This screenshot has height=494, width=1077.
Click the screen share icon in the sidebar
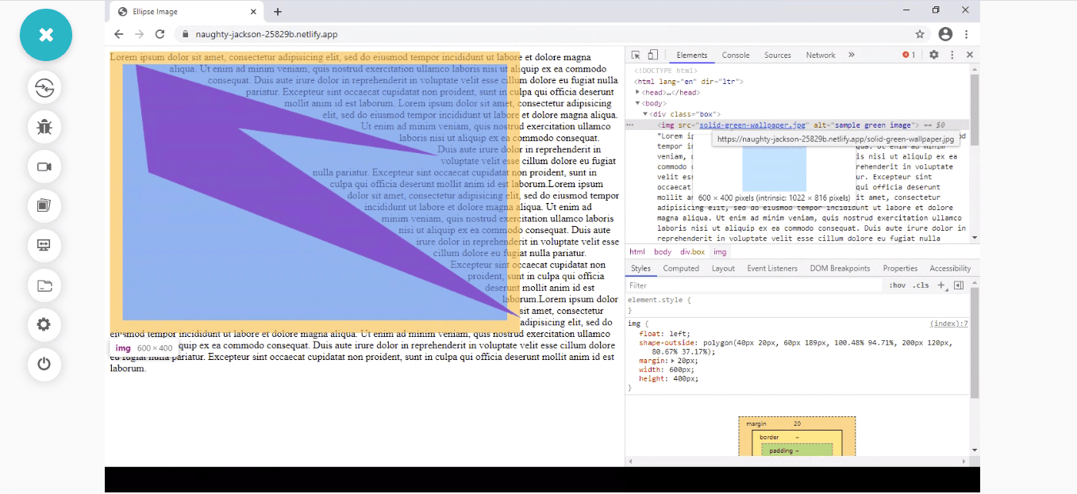[45, 245]
